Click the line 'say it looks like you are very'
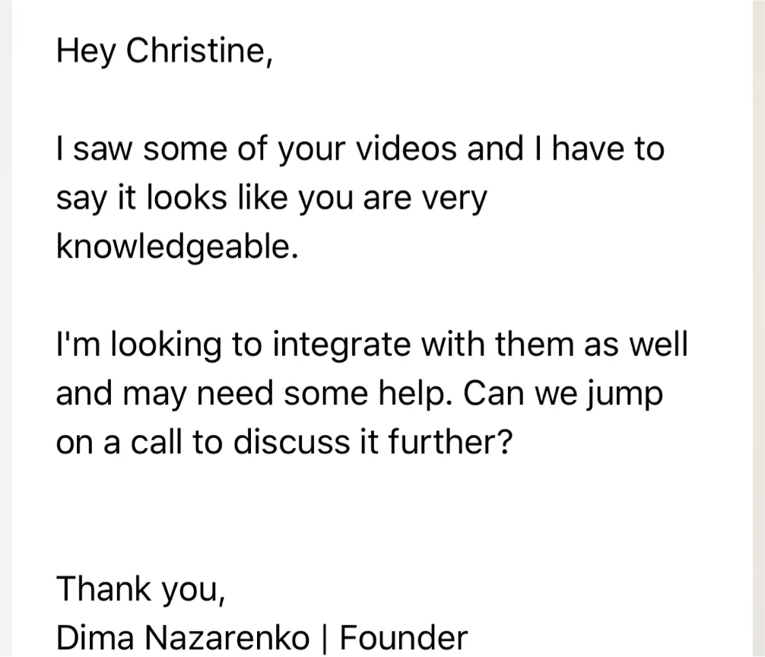 (x=271, y=198)
